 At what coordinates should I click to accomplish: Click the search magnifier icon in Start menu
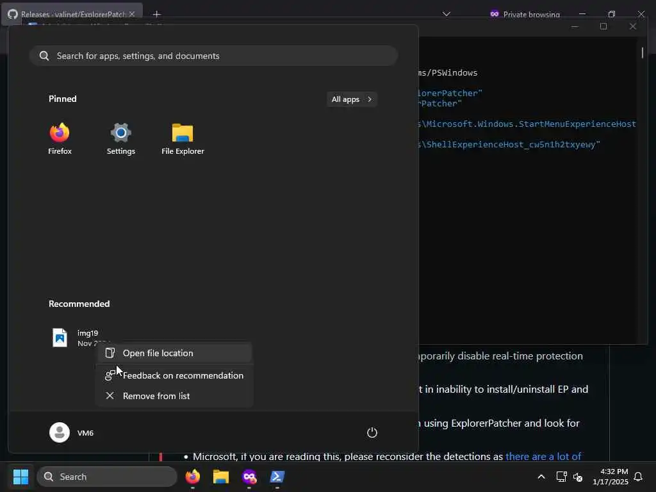pos(44,56)
